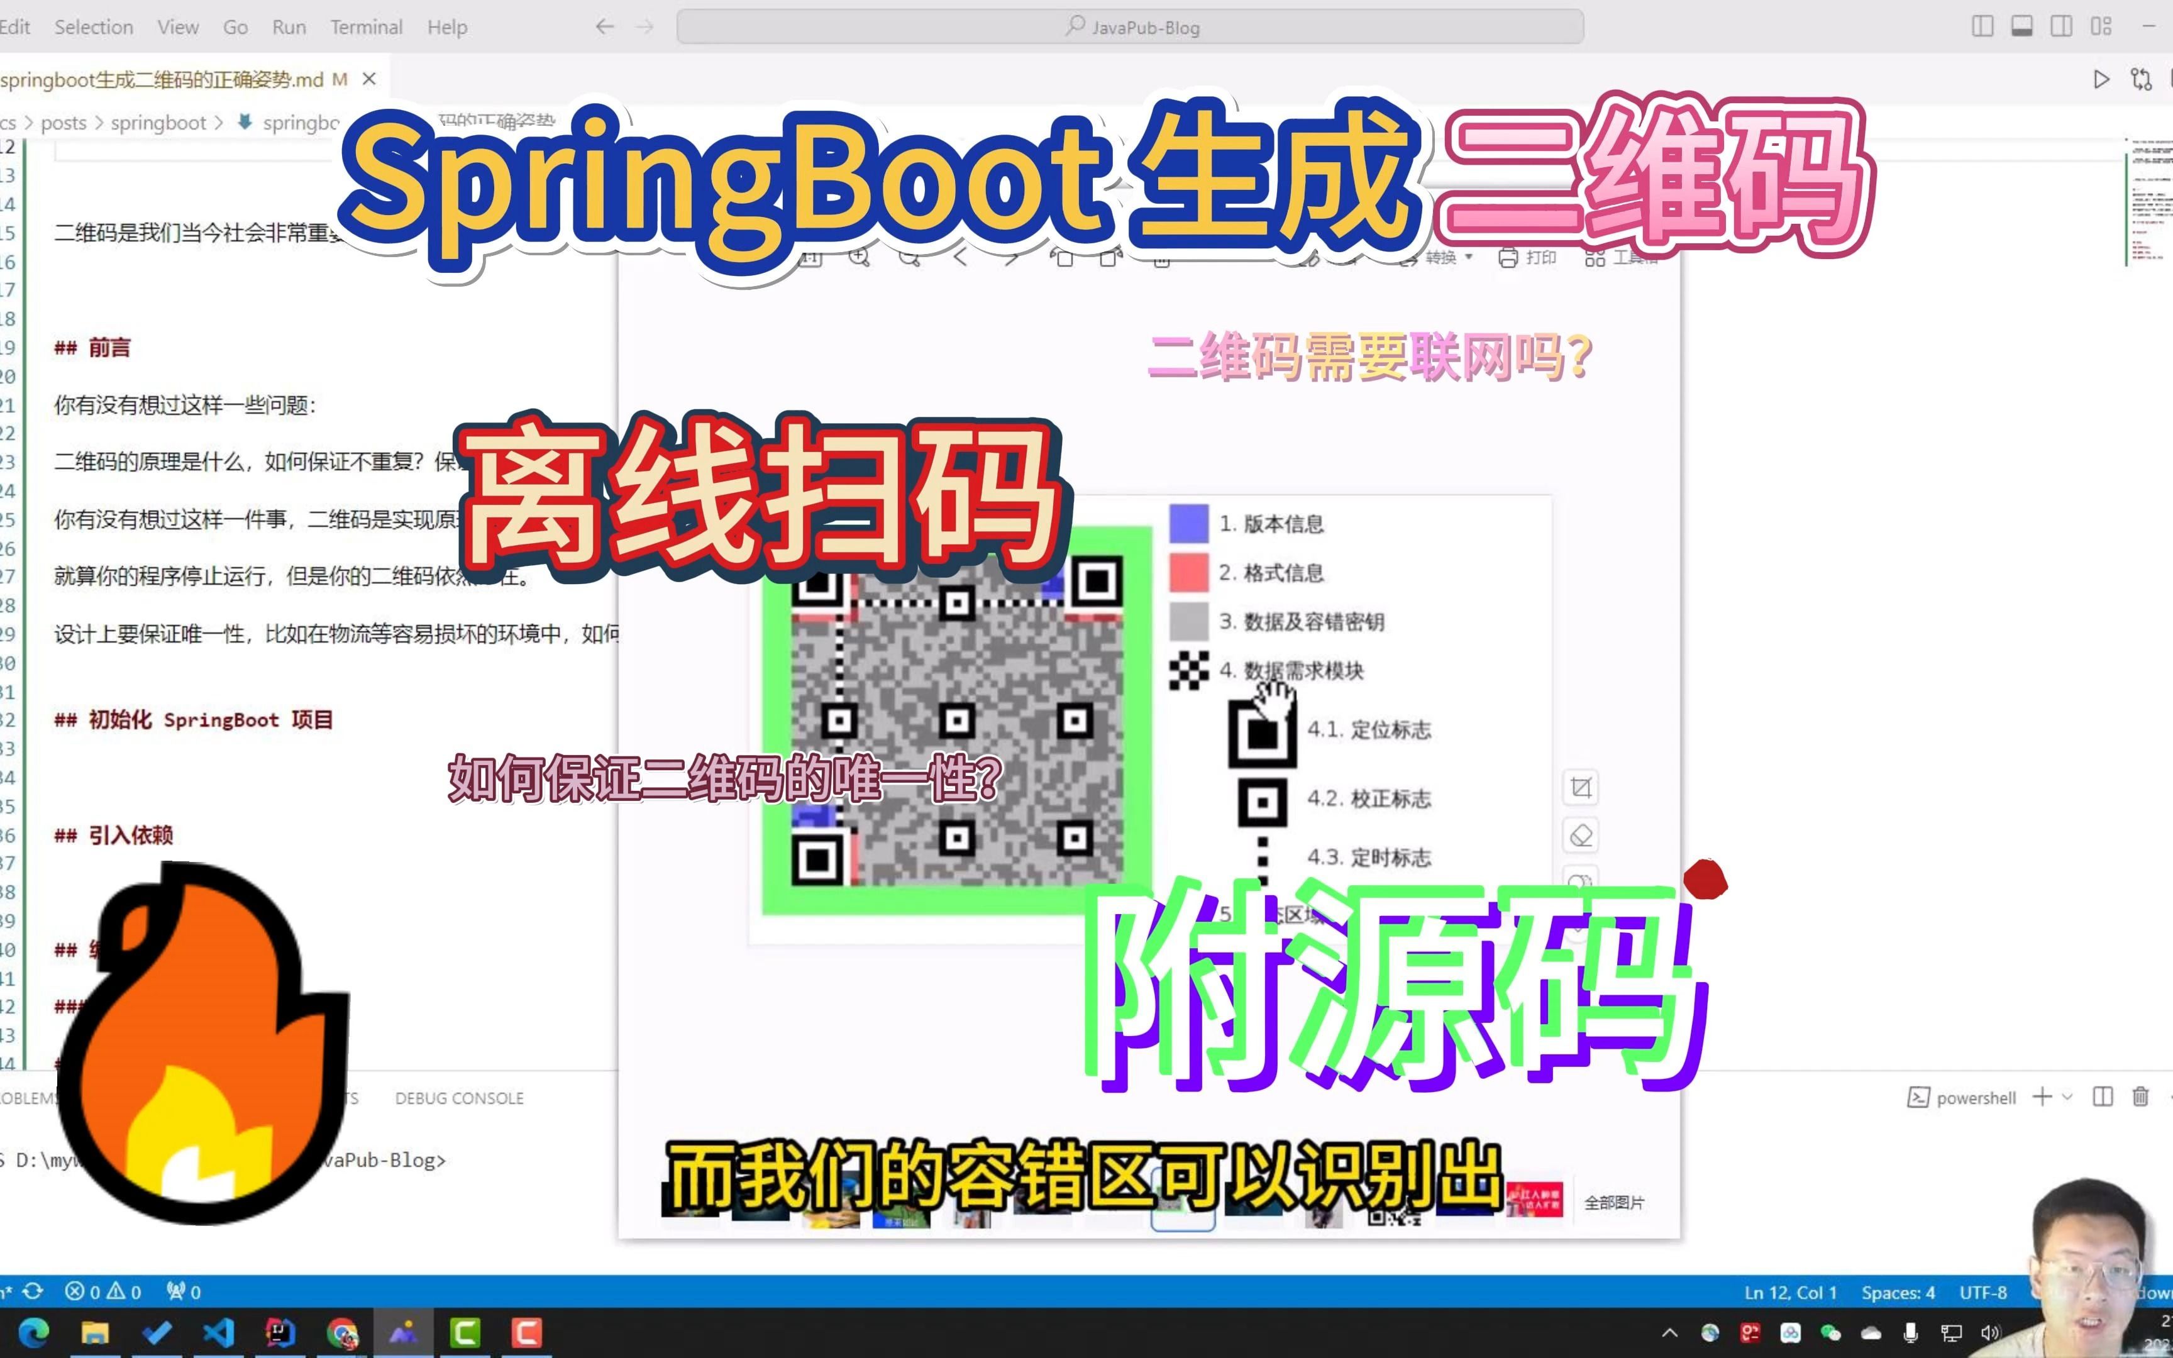The width and height of the screenshot is (2173, 1358).
Task: Open IntelliJ IDEA from the taskbar
Action: click(280, 1332)
